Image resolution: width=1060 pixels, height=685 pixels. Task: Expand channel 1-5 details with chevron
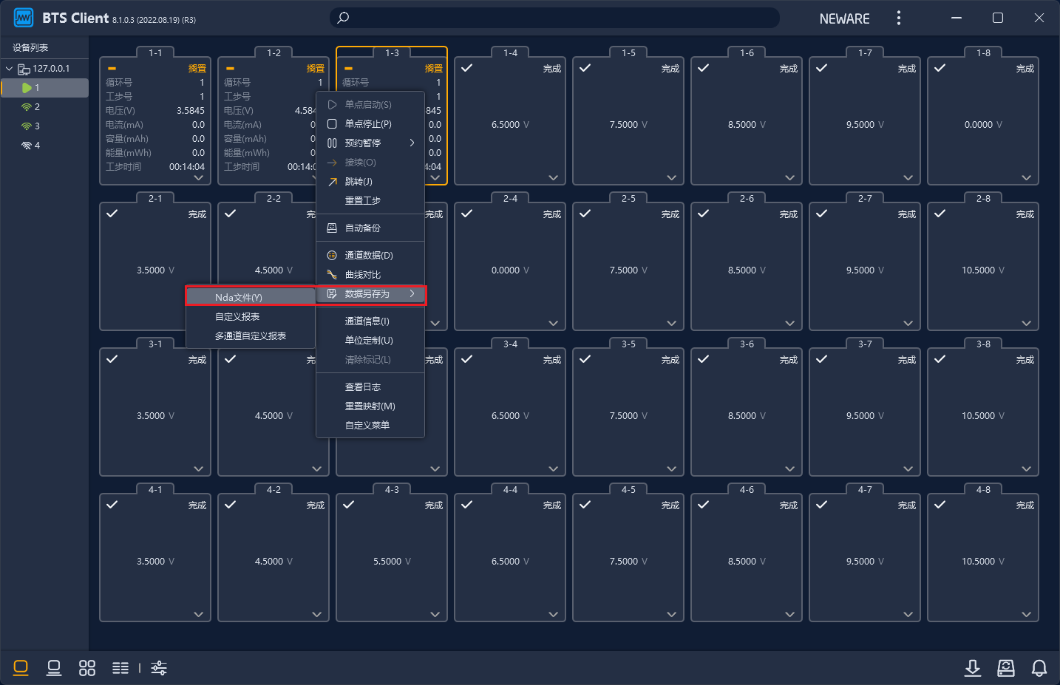coord(671,177)
